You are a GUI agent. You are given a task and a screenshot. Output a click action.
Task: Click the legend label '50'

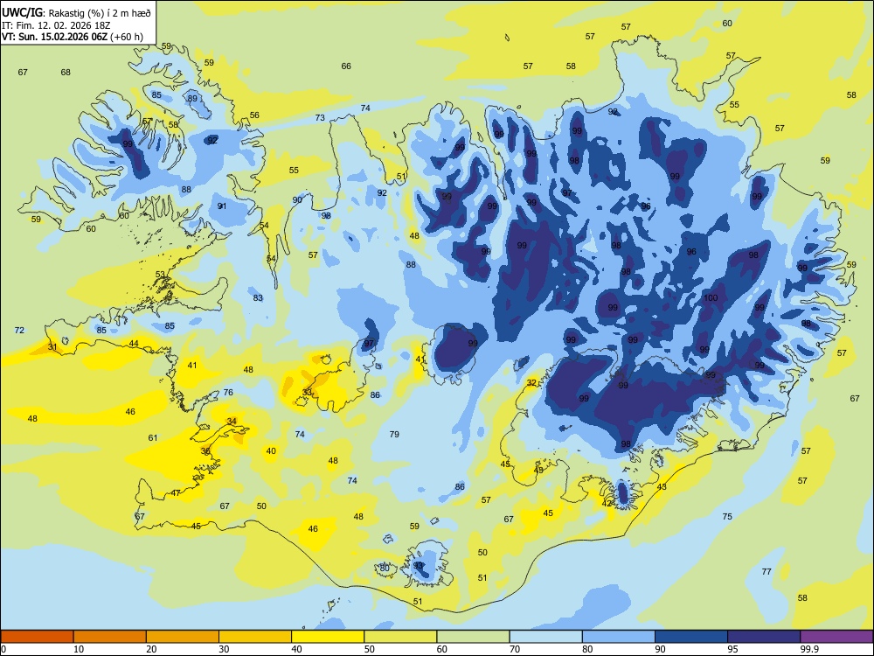click(x=369, y=649)
